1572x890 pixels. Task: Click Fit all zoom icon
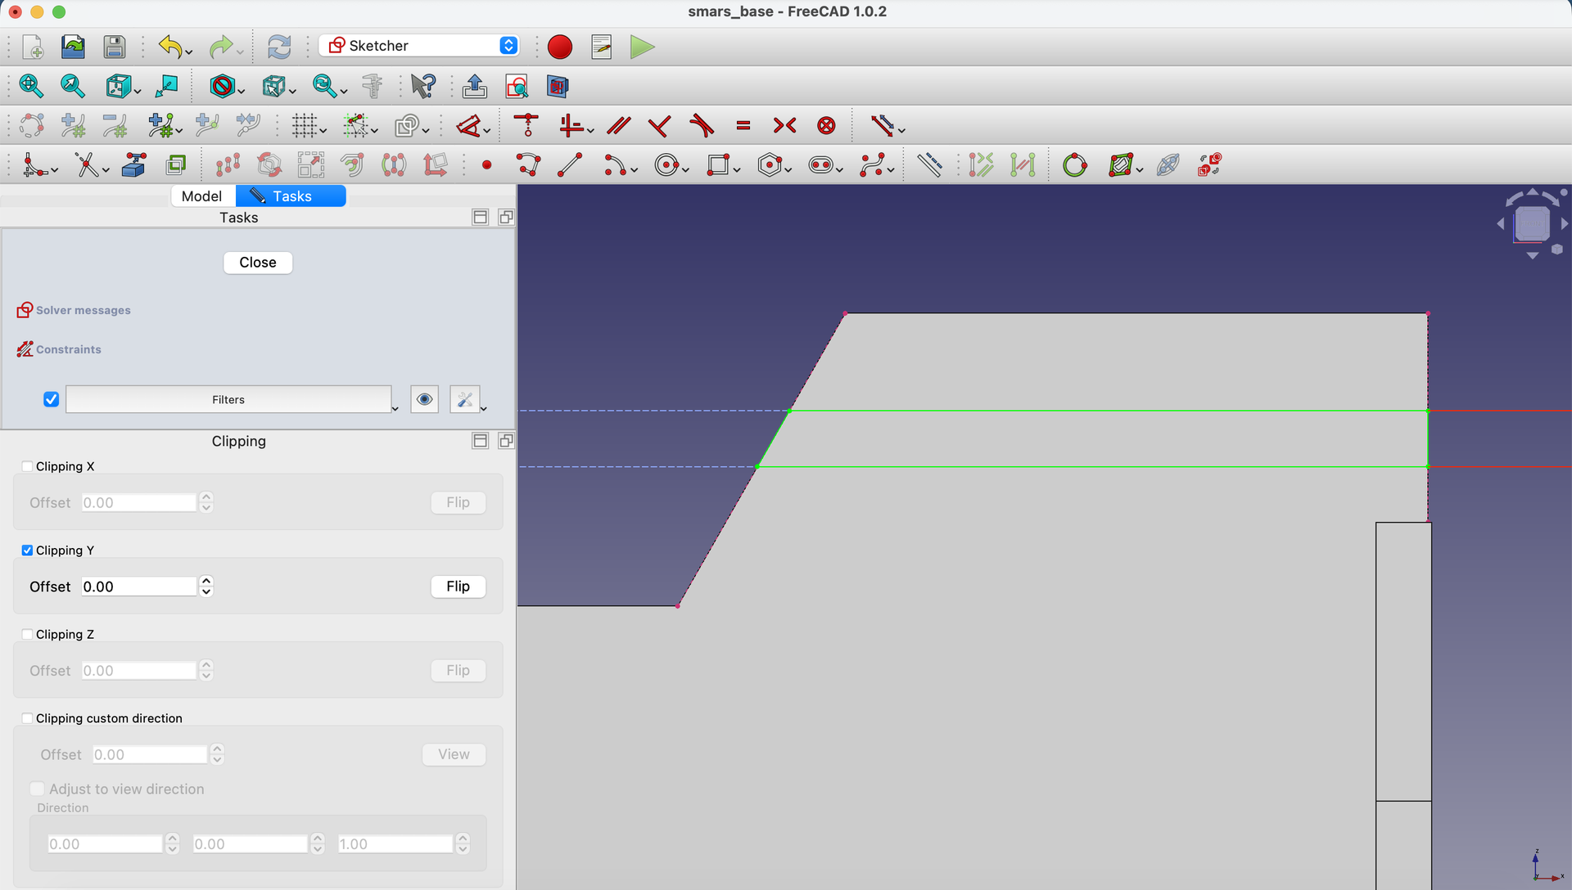click(31, 86)
